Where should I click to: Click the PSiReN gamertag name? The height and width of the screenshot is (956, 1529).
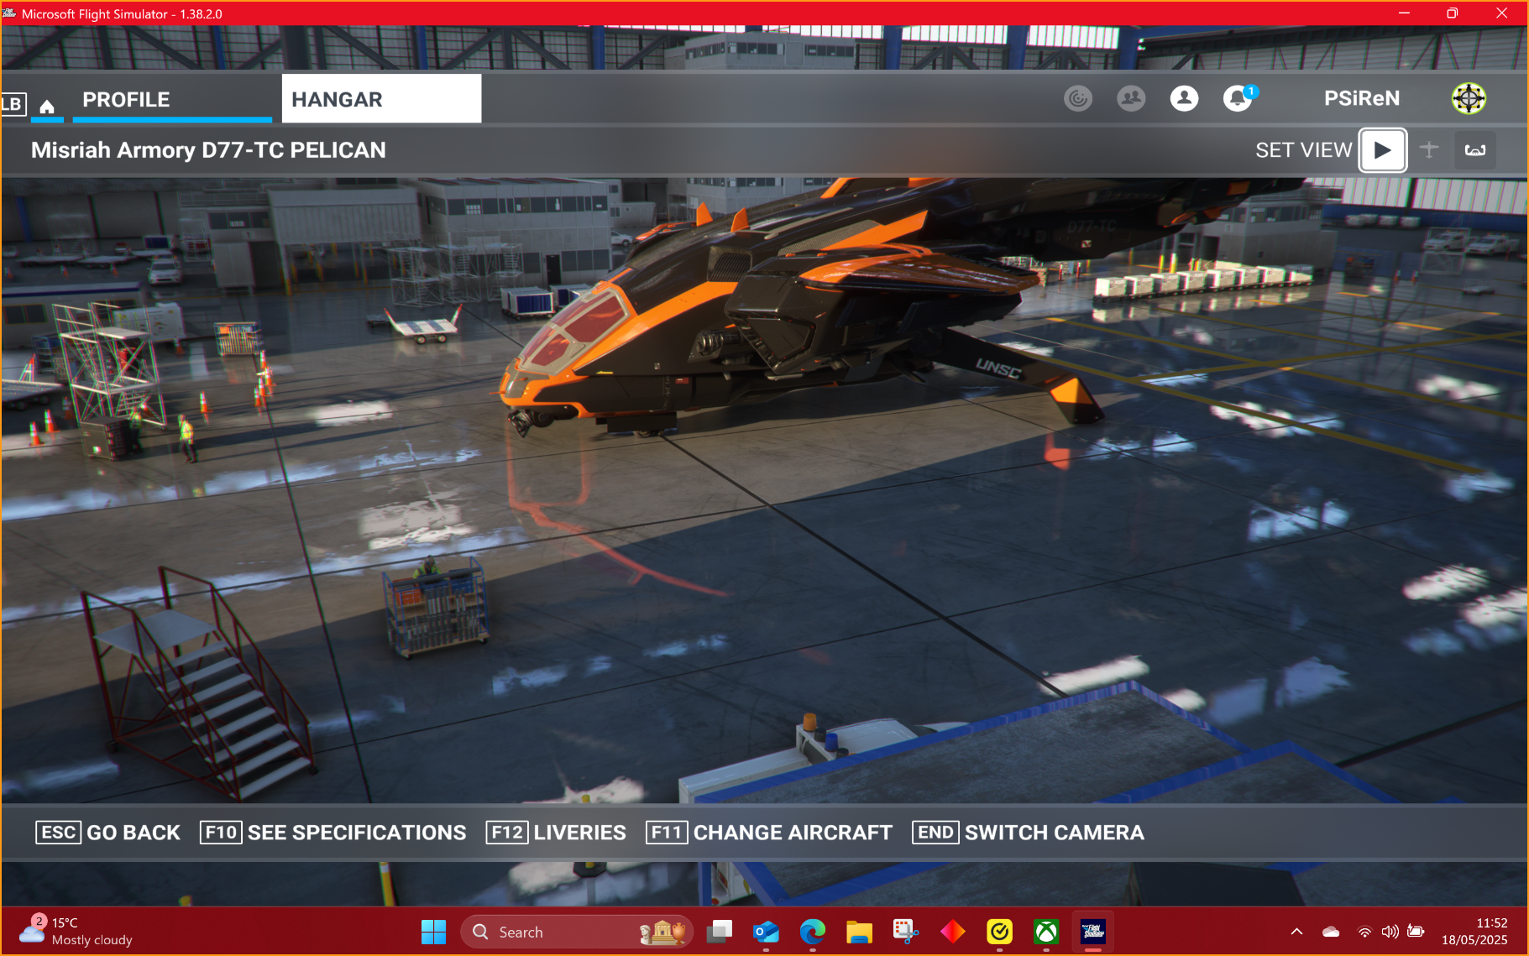pyautogui.click(x=1362, y=98)
